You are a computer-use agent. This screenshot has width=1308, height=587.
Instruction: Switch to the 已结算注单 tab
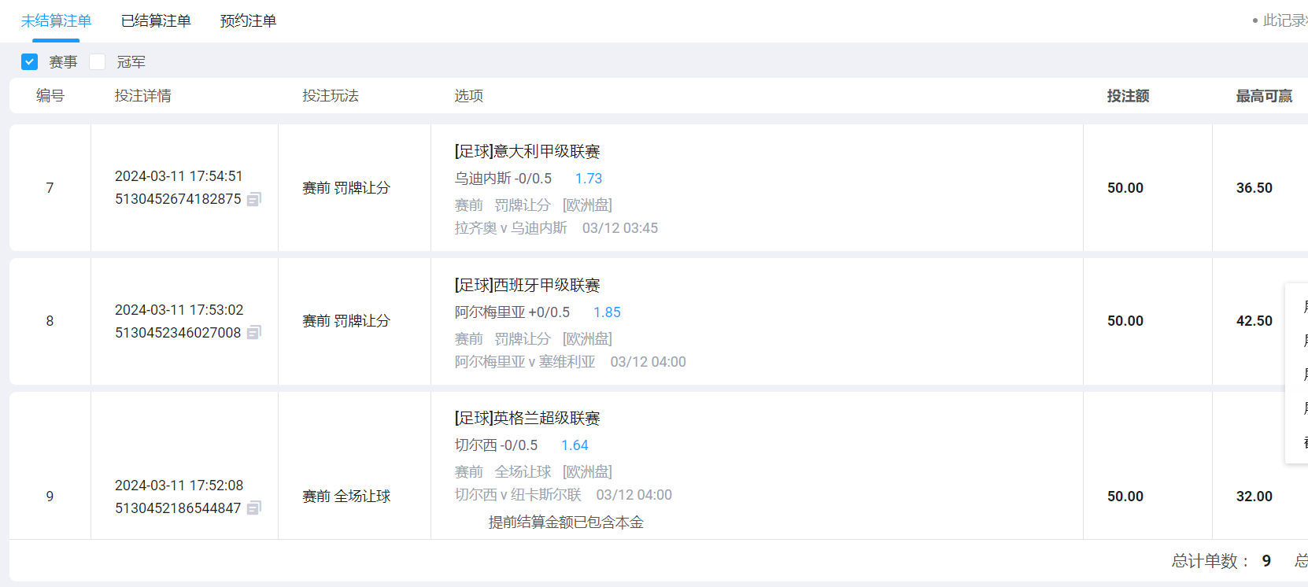point(156,21)
